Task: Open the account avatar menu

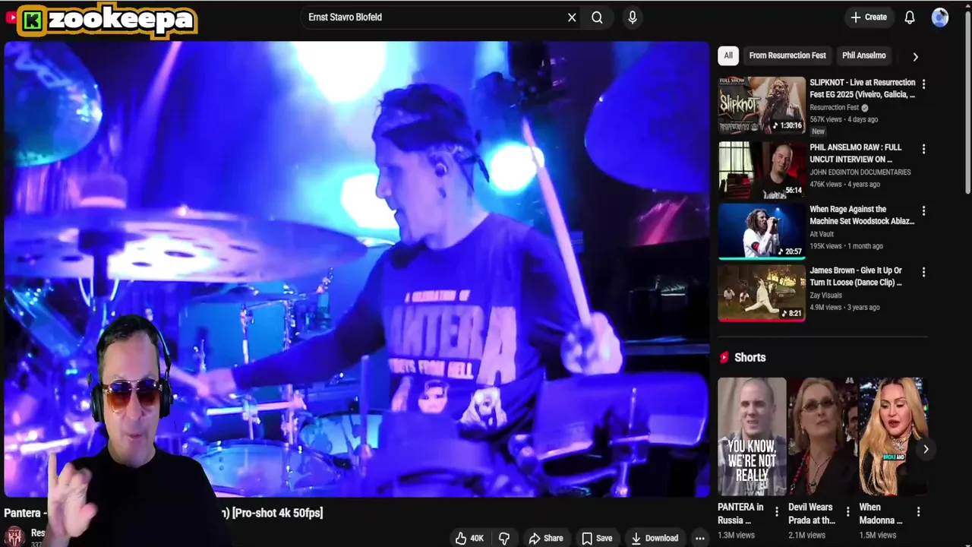Action: (x=940, y=17)
